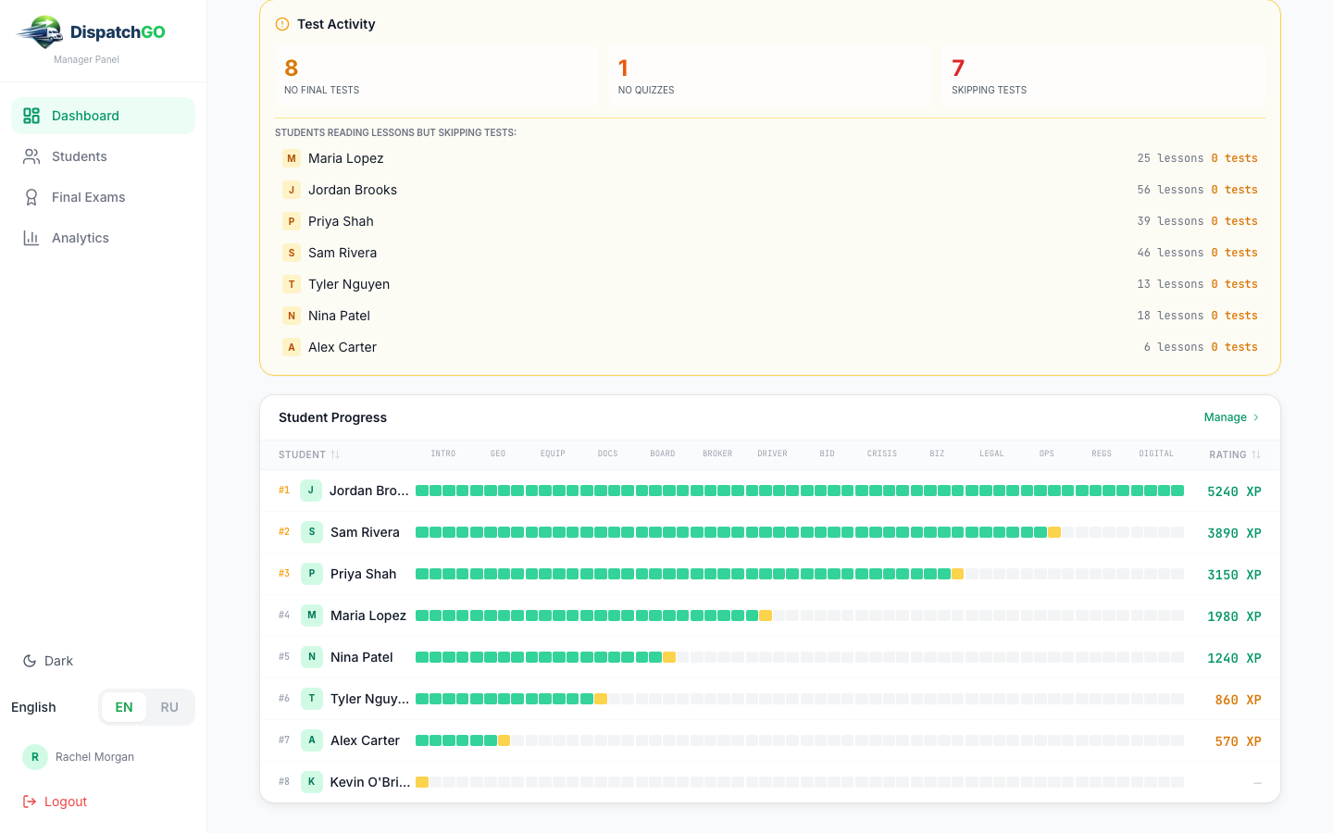The height and width of the screenshot is (833, 1333).
Task: Click the Students people icon
Action: (31, 156)
